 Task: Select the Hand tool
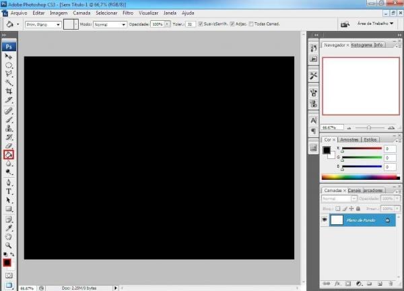point(9,236)
